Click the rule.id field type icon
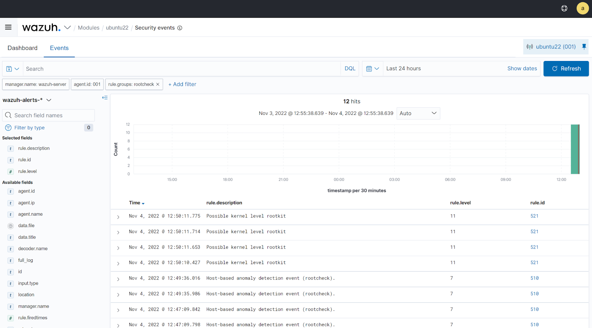Screen dimensions: 592x328 (11, 160)
